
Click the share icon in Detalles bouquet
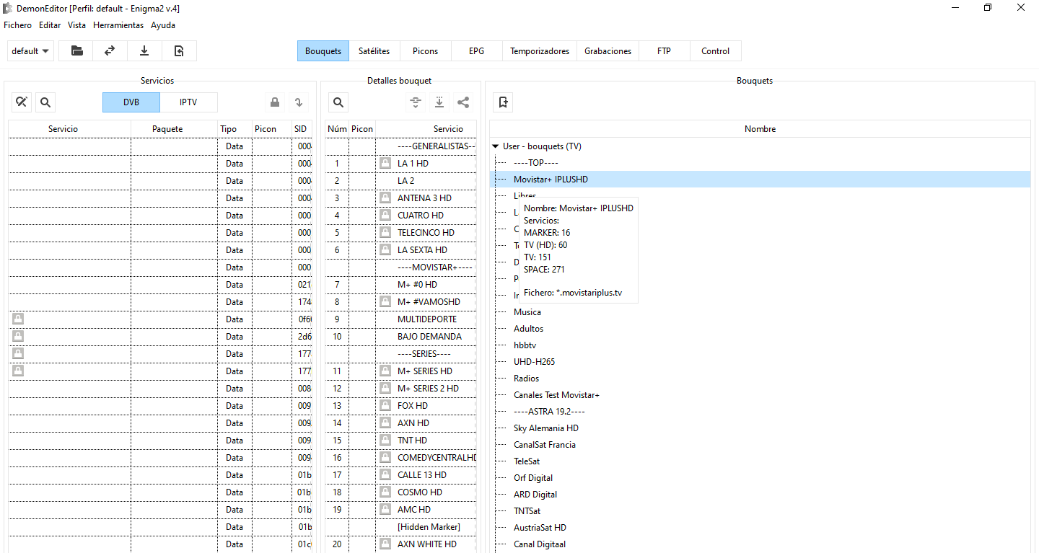(463, 102)
